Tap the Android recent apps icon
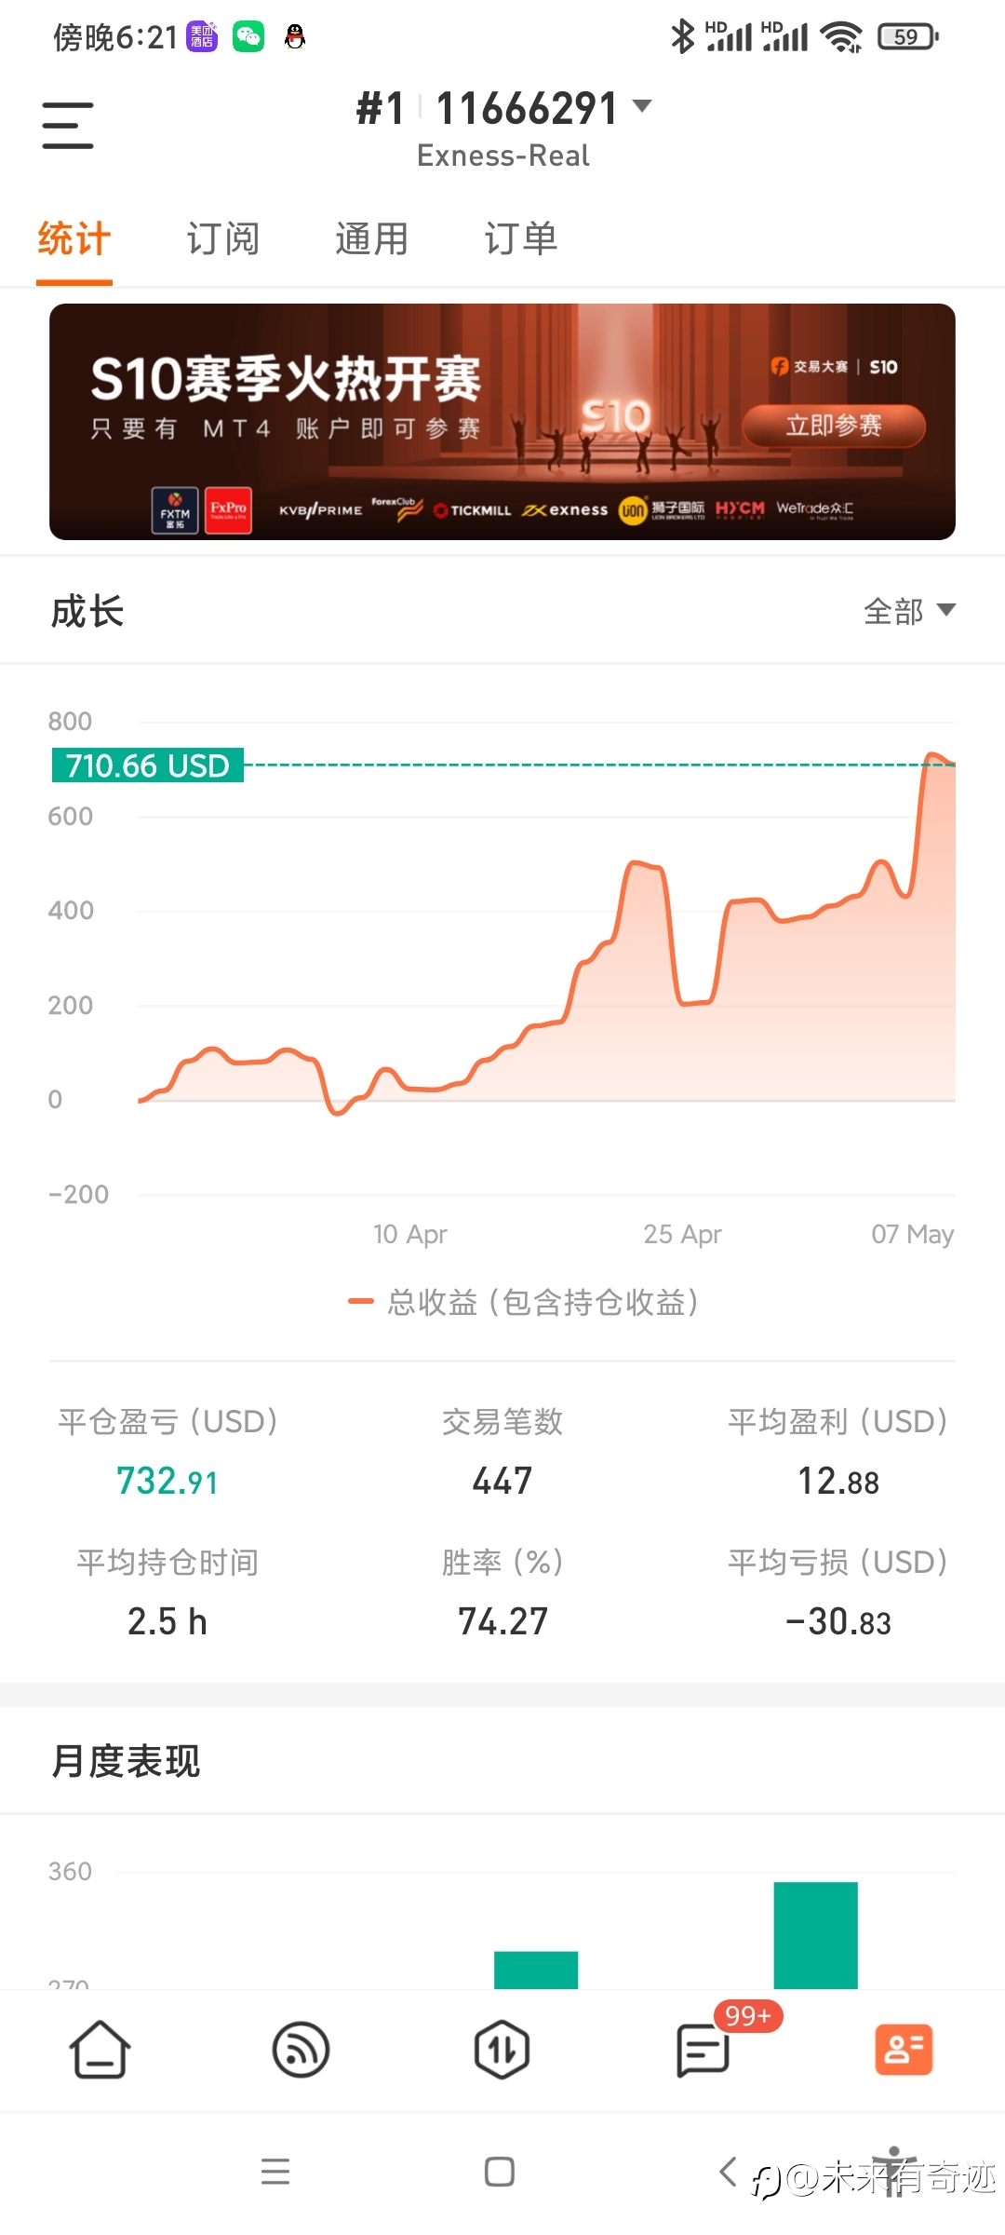This screenshot has height=2235, width=1005. pos(275,2172)
